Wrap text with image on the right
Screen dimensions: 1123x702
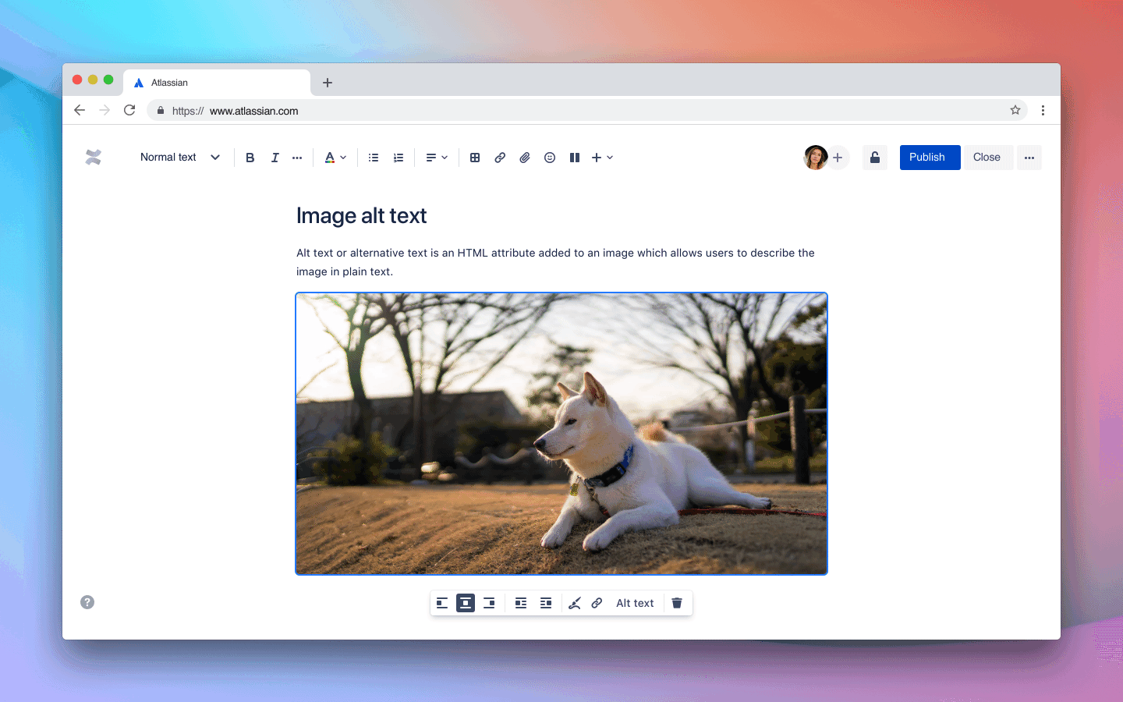[x=546, y=603]
